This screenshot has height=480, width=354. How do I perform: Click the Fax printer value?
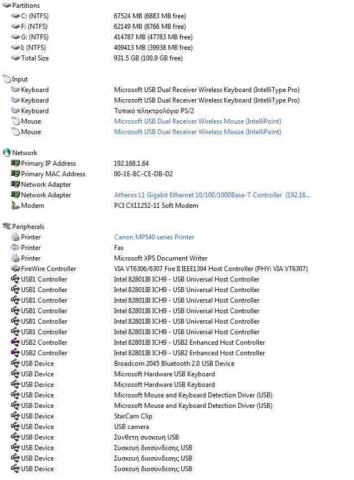[x=119, y=247]
